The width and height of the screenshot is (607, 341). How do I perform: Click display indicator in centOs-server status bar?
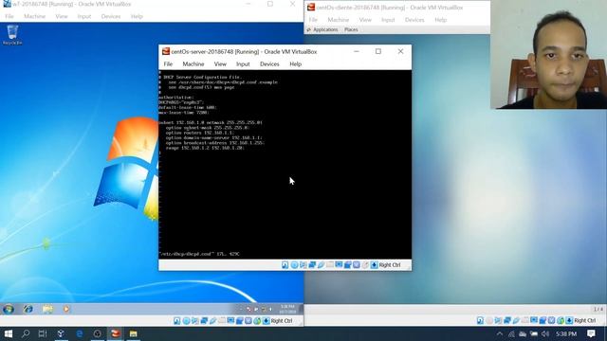pos(339,265)
